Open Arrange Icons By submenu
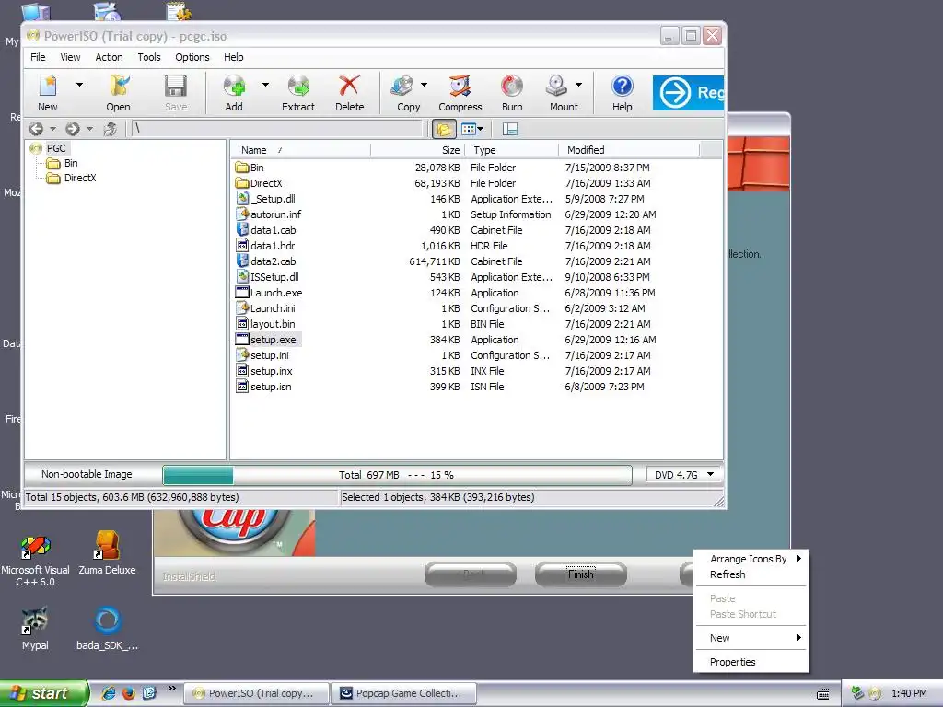This screenshot has width=943, height=707. pos(751,559)
